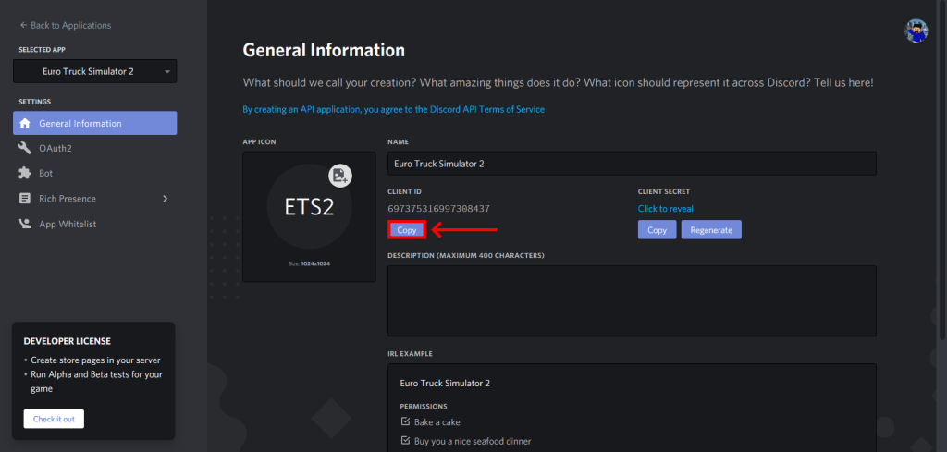Screen dimensions: 947x452
Task: Open the user avatar in top corner
Action: [916, 31]
